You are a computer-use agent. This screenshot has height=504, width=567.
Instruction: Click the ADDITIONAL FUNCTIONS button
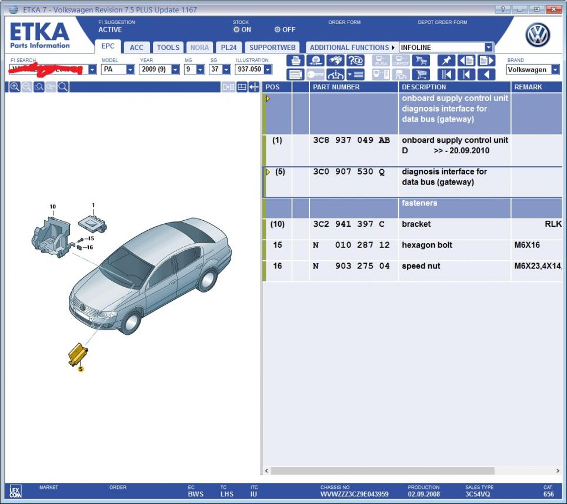click(351, 48)
